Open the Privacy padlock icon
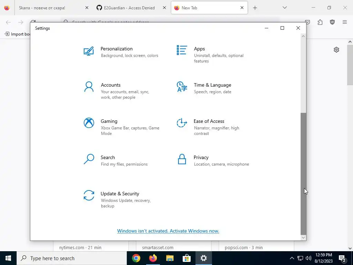The width and height of the screenshot is (353, 265). (182, 159)
